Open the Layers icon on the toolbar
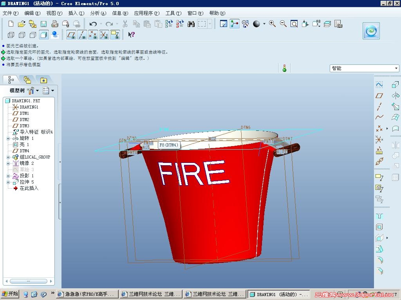This screenshot has width=401, height=300. point(328,24)
